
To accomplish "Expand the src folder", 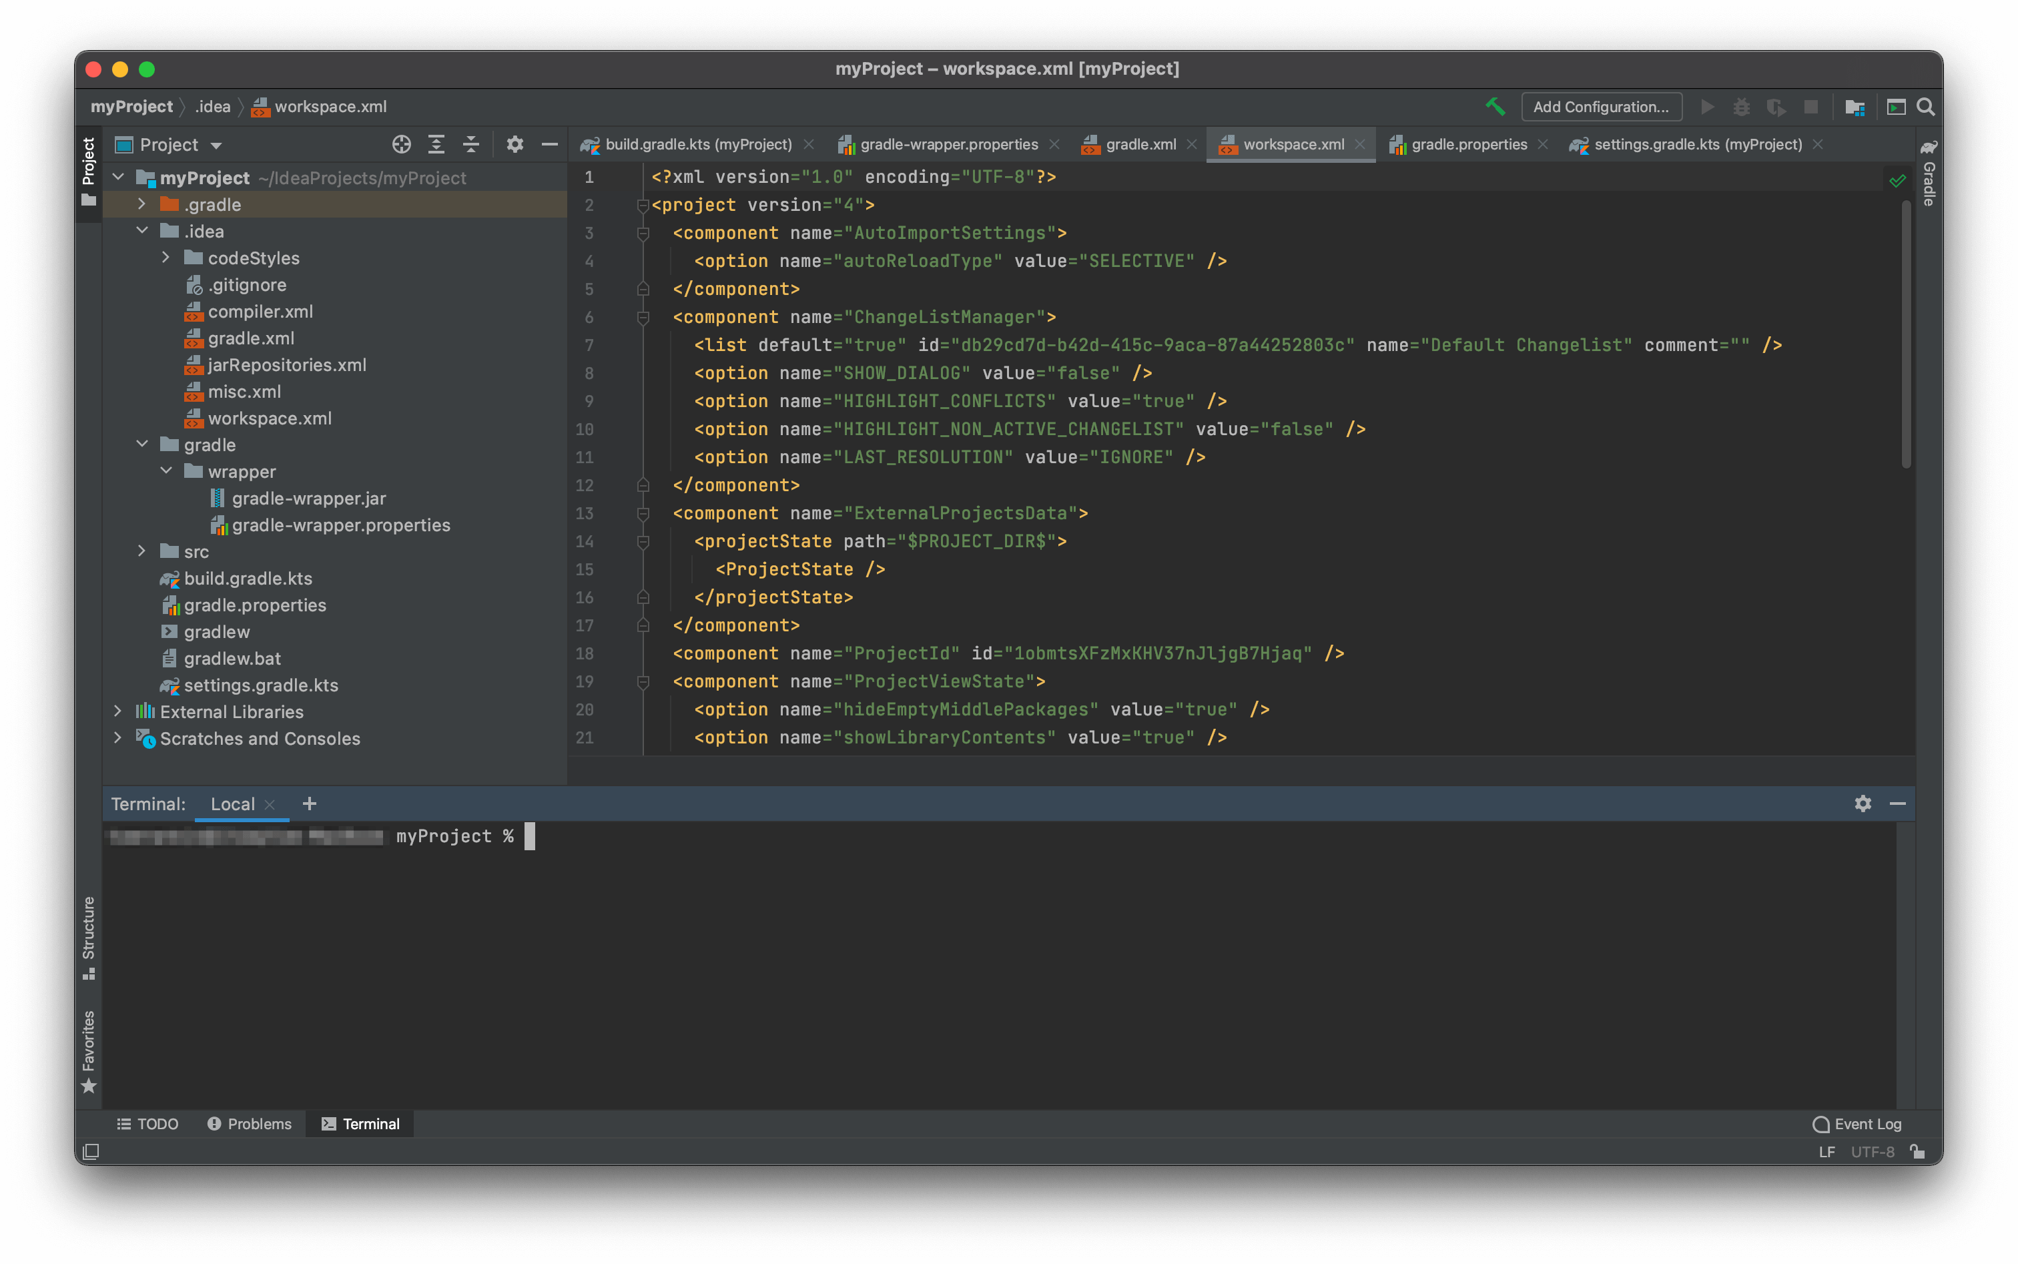I will [142, 551].
